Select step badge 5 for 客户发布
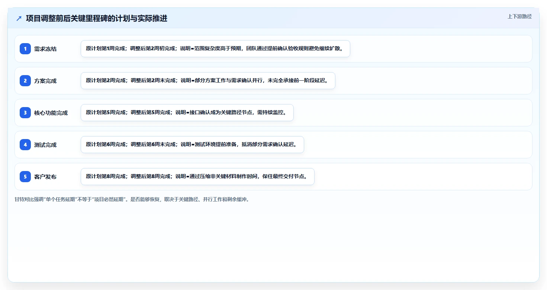The width and height of the screenshot is (547, 290). 25,177
